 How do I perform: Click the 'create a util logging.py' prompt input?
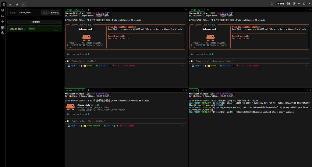pos(250,61)
